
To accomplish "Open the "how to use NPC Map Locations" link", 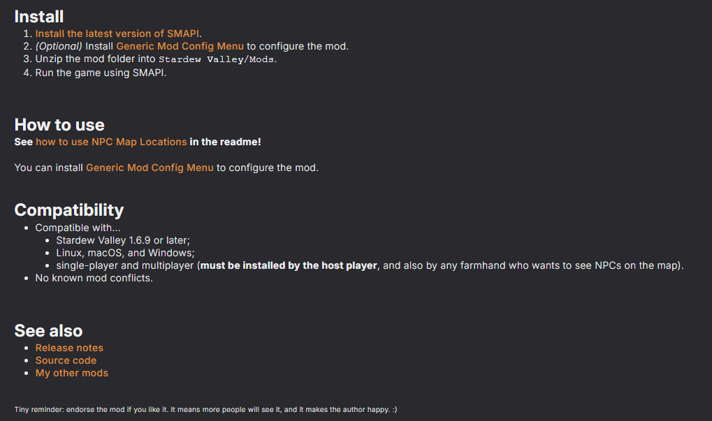I will 111,142.
